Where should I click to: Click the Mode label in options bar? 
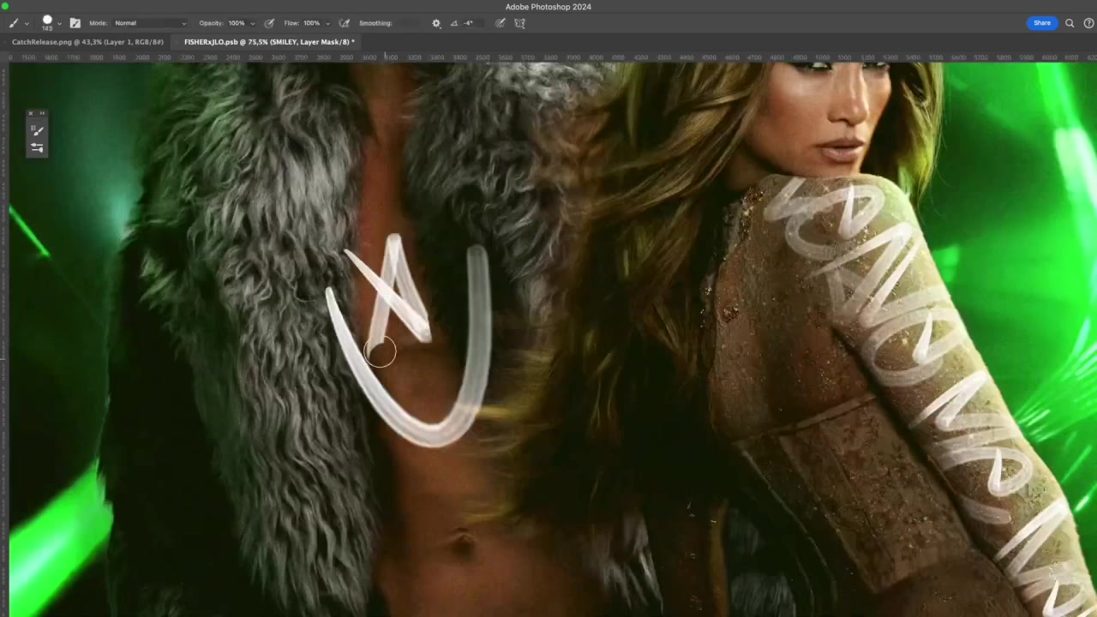pos(98,23)
